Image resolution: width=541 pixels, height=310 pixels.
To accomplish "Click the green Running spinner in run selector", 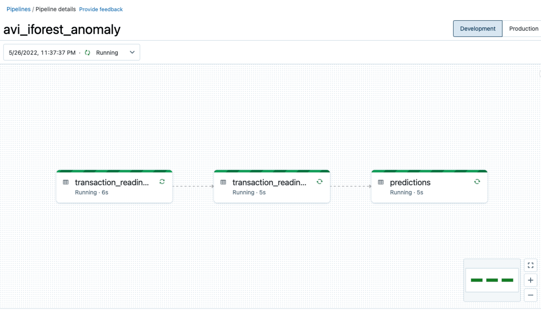I will [x=87, y=53].
